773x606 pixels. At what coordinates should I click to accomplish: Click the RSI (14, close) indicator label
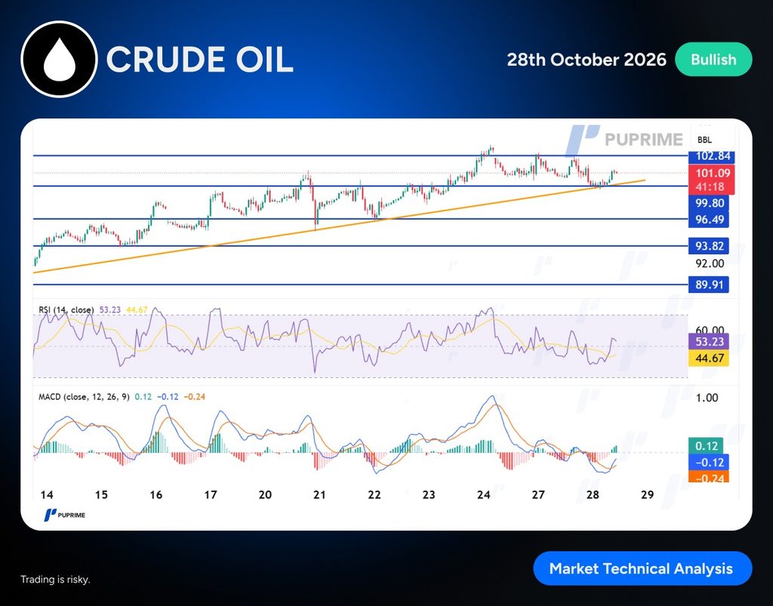tap(66, 310)
